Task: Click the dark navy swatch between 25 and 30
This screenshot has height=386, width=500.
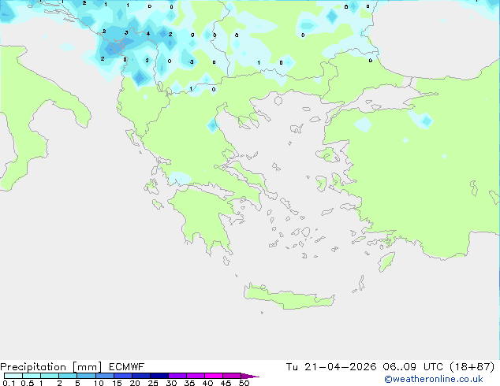Action: point(159,376)
